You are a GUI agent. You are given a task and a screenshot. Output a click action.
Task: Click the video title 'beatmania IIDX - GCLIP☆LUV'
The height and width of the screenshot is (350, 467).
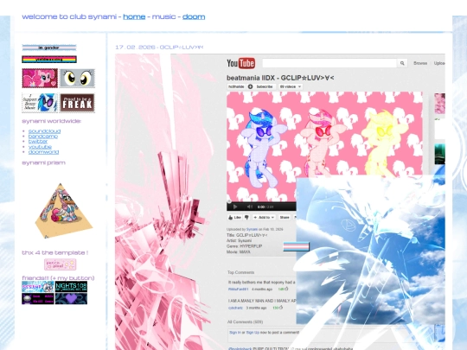(x=280, y=78)
